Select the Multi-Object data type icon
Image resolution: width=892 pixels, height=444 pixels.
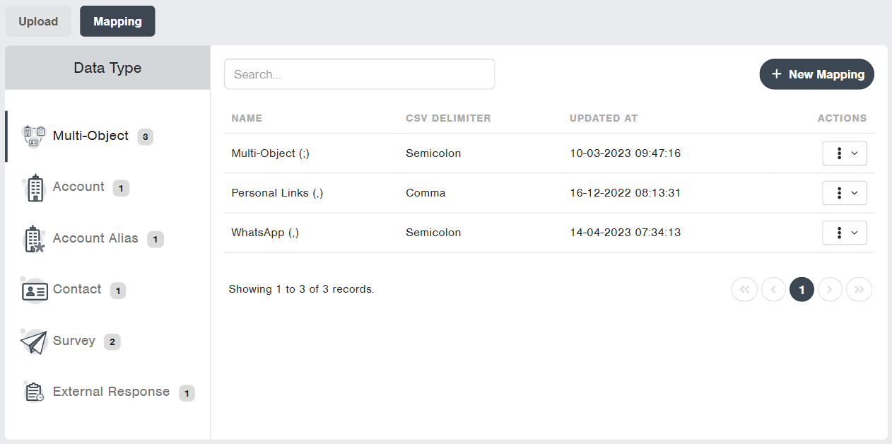(34, 136)
